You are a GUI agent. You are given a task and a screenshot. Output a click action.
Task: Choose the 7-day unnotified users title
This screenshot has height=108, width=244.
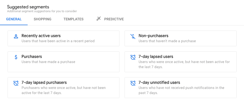click(x=159, y=82)
